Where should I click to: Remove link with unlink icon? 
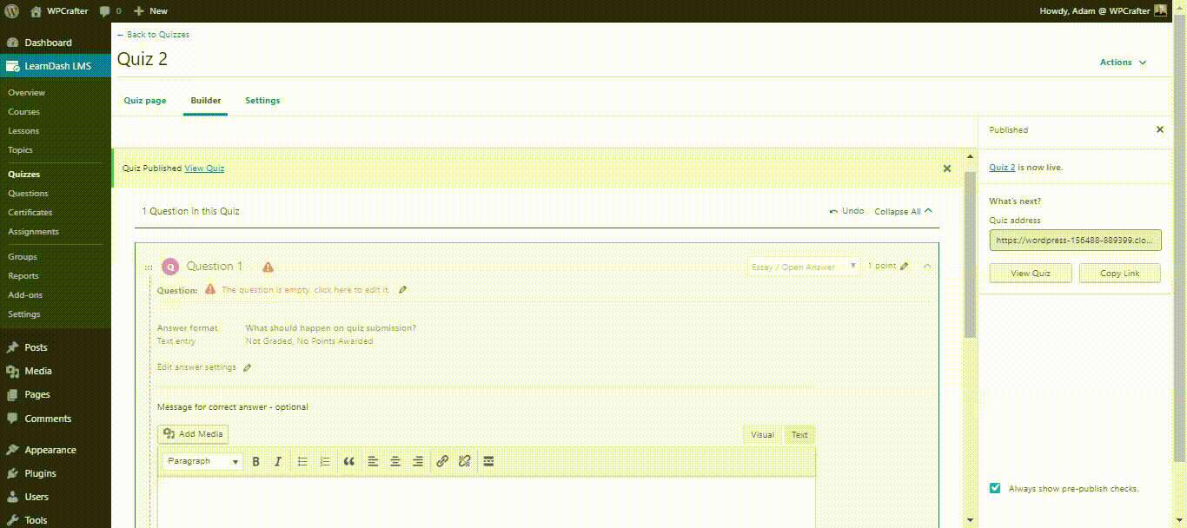(x=465, y=462)
